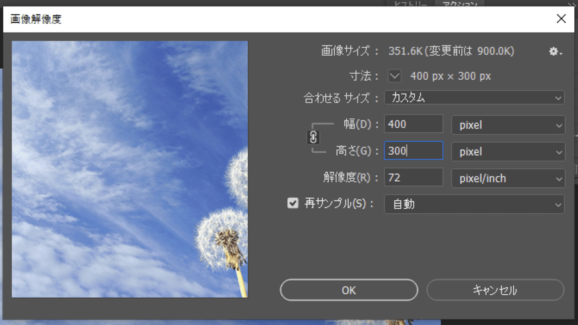The height and width of the screenshot is (325, 578).
Task: Click the 351.6K image size text
Action: point(405,51)
